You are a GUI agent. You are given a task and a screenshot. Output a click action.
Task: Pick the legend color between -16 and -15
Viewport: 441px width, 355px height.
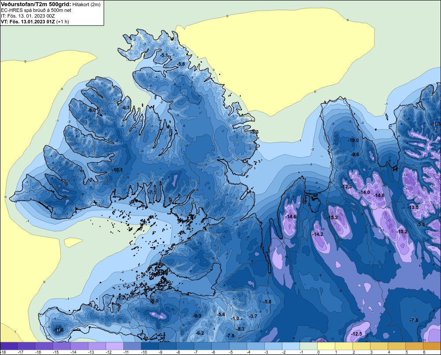click(44, 346)
